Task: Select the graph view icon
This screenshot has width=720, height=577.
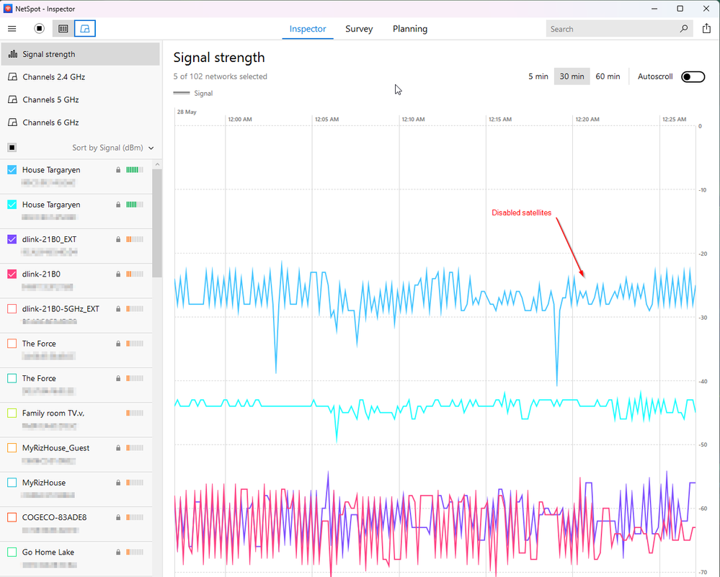Action: (x=85, y=29)
